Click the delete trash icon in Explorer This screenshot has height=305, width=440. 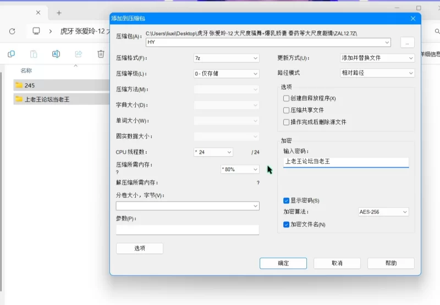tap(101, 54)
